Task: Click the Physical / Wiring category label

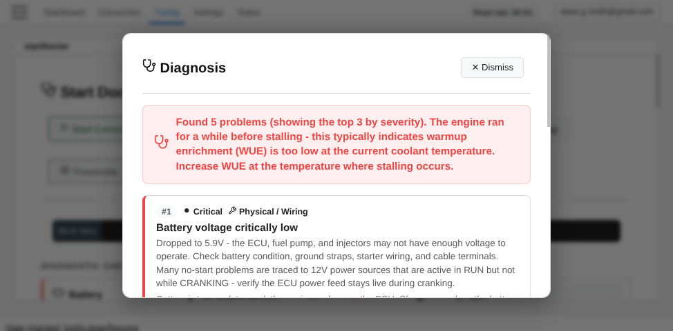Action: pos(273,212)
